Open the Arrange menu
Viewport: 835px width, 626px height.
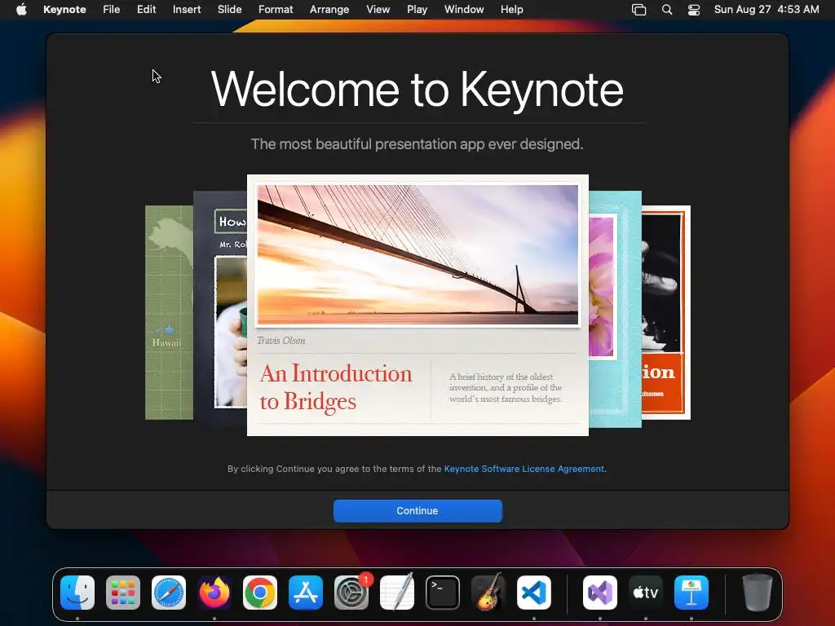(329, 10)
